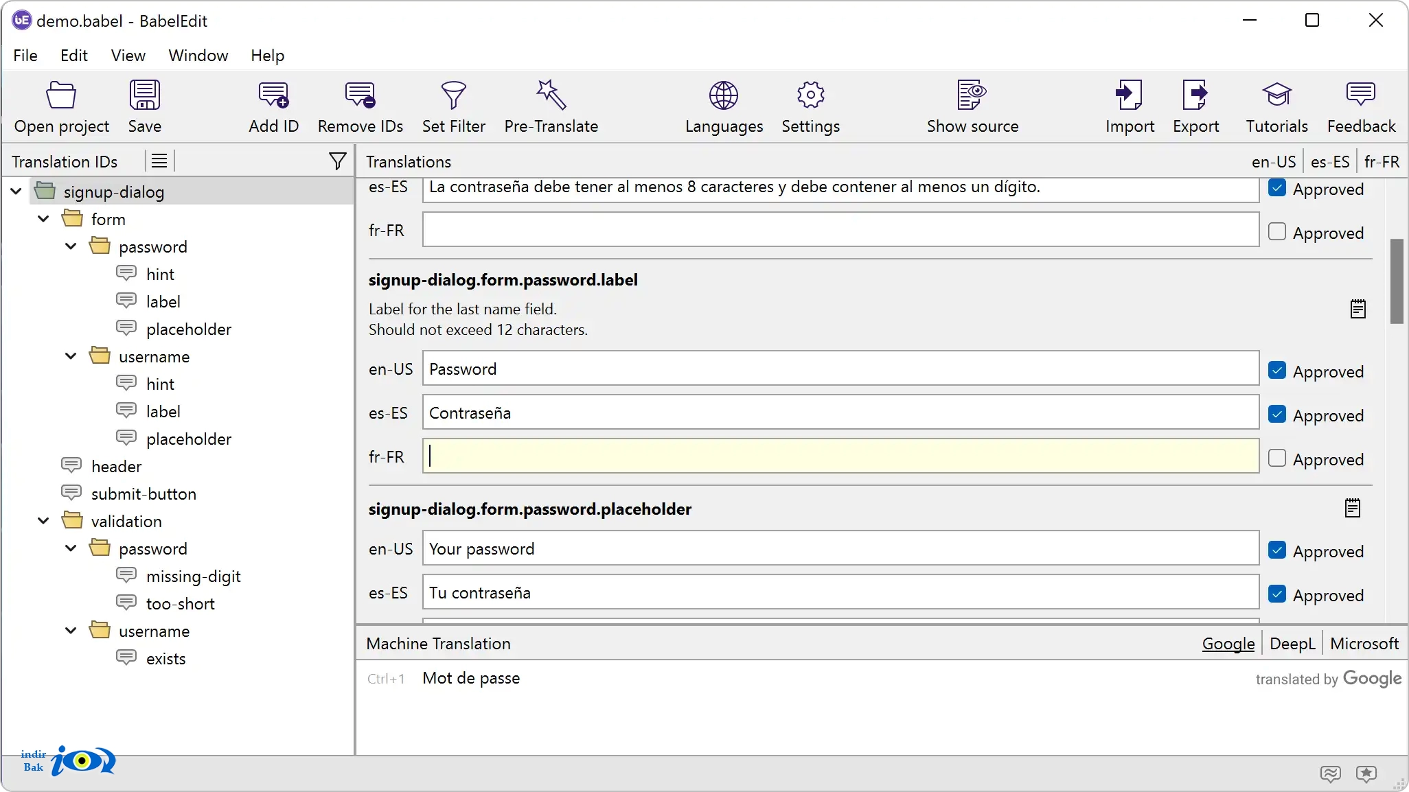Toggle fr-FR language column
Viewport: 1409px width, 792px height.
coord(1382,162)
